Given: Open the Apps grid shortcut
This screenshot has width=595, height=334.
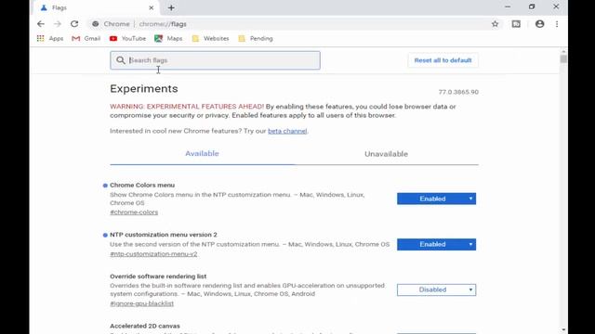Looking at the screenshot, I should click(x=50, y=38).
